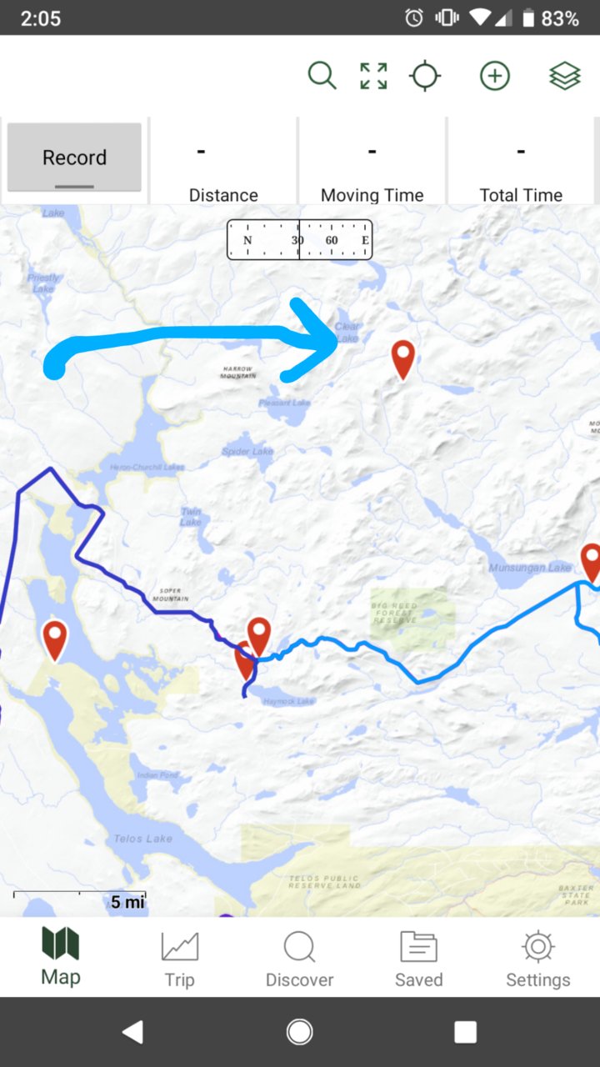Open the map search magnifier icon
Screen dimensions: 600x1067
click(322, 76)
